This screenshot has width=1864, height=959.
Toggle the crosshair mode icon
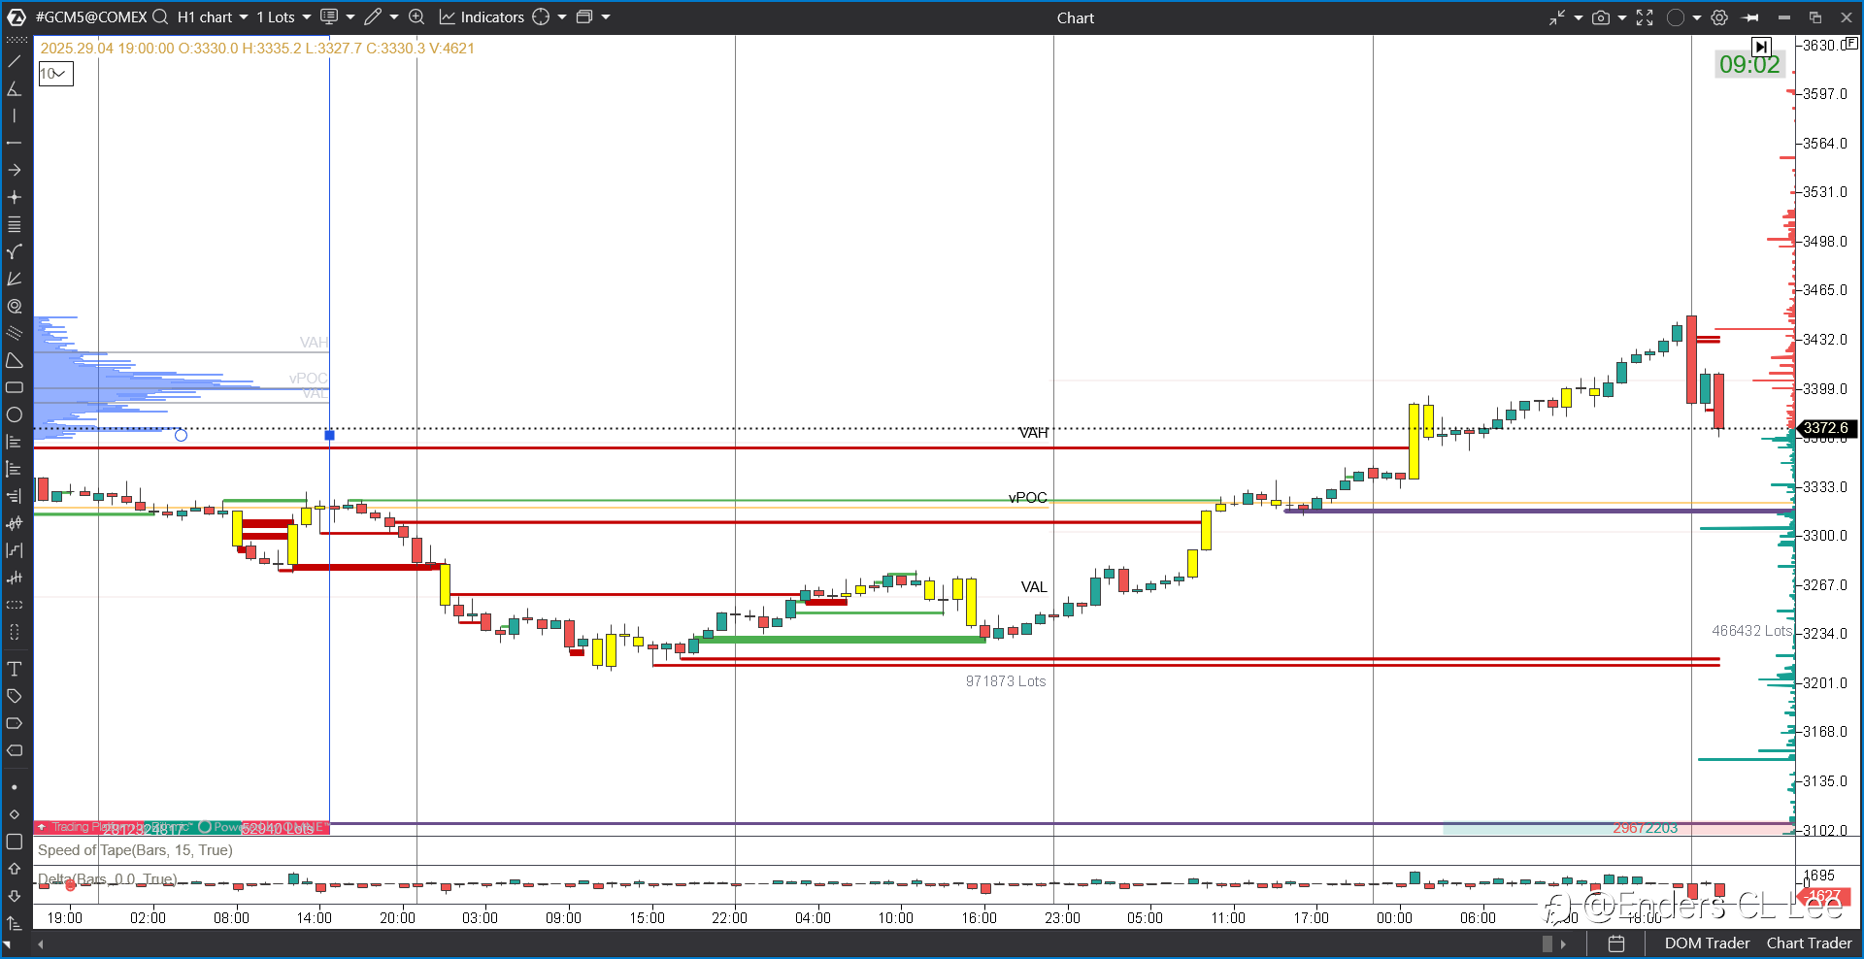pyautogui.click(x=541, y=17)
